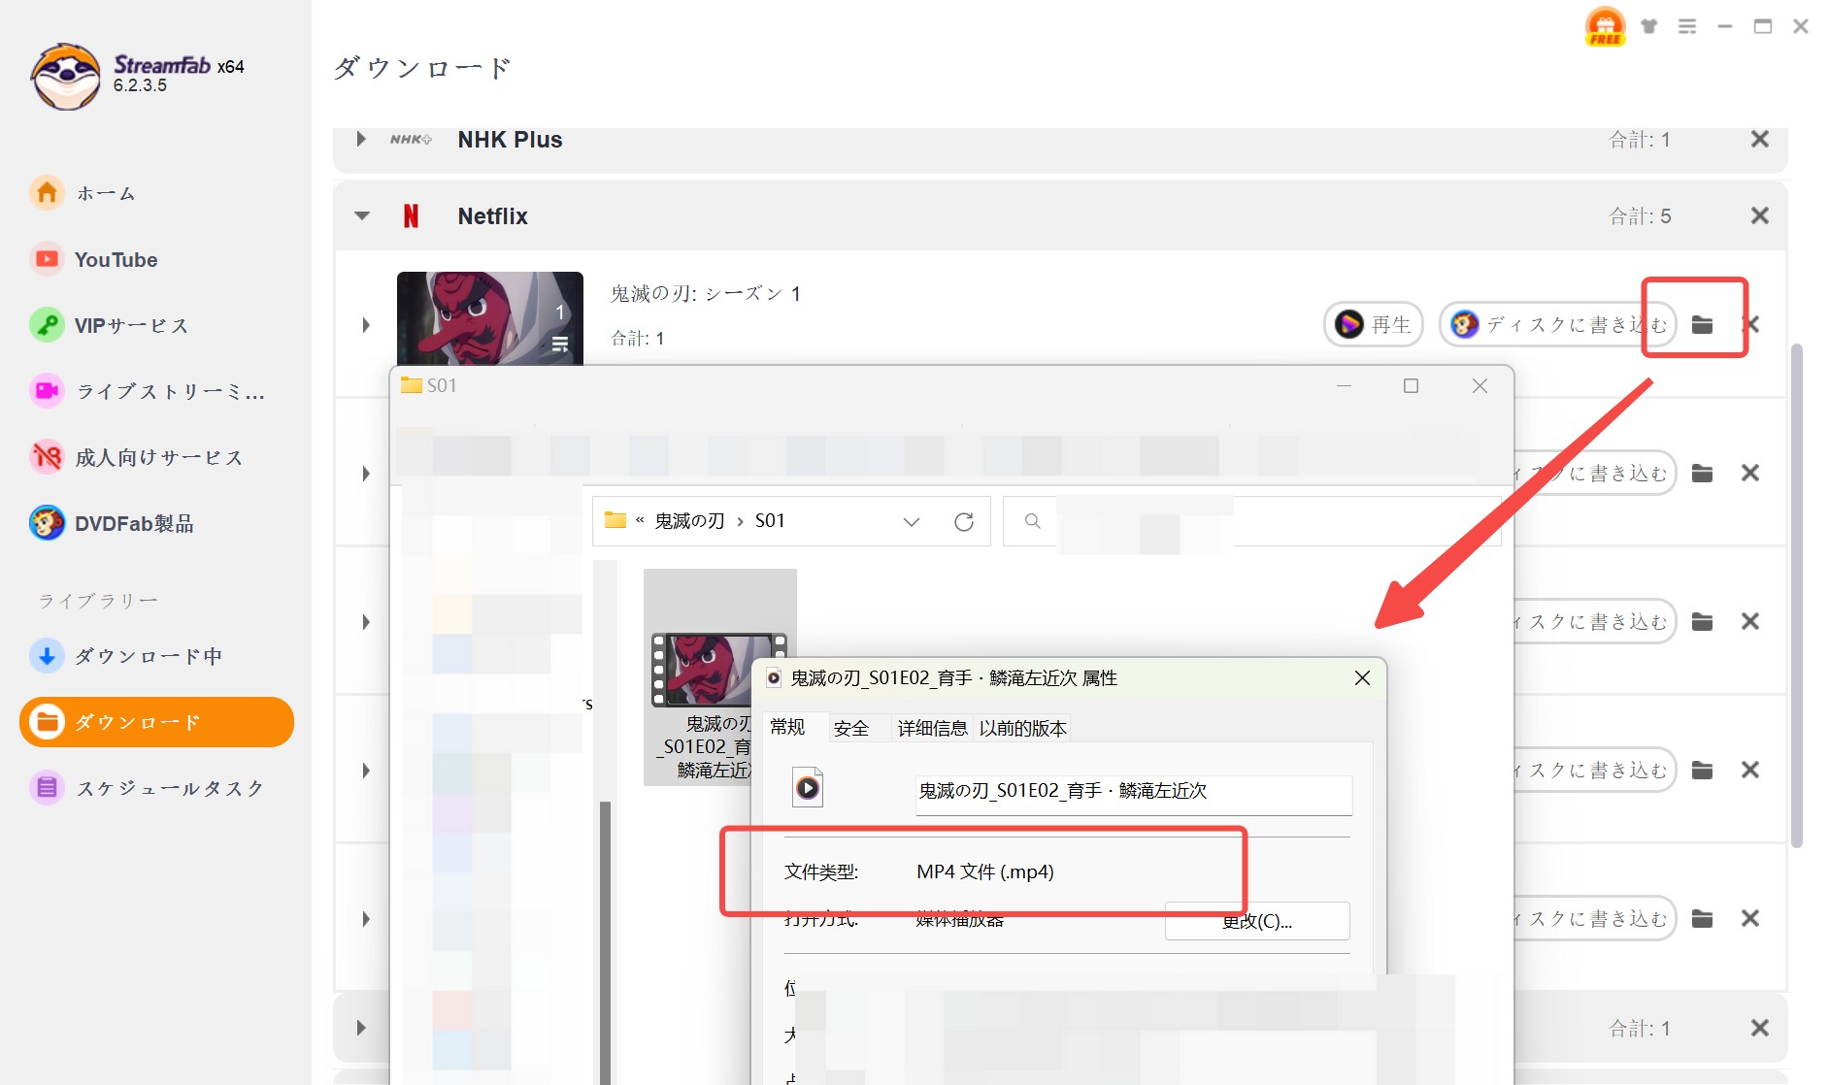
Task: Open DVDFab製品 sidebar item
Action: (x=112, y=523)
